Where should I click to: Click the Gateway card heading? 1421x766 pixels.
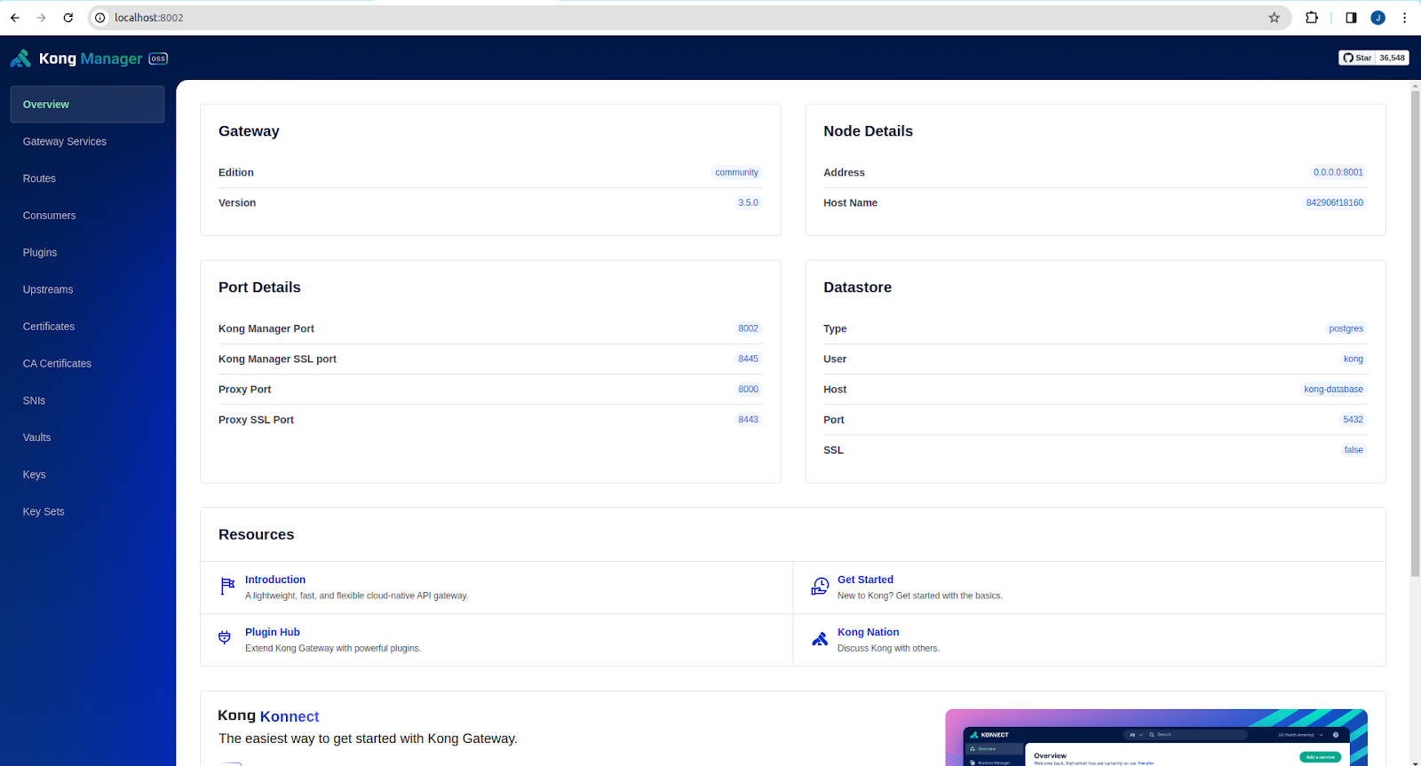[249, 131]
